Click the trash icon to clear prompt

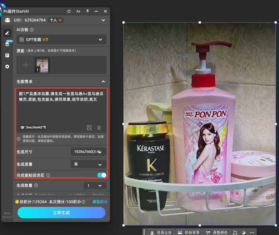pos(99,128)
